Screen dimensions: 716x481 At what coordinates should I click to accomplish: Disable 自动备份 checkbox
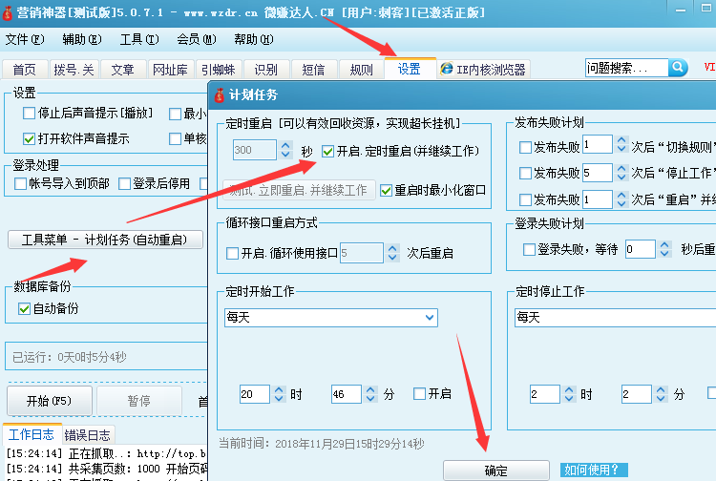pyautogui.click(x=25, y=308)
